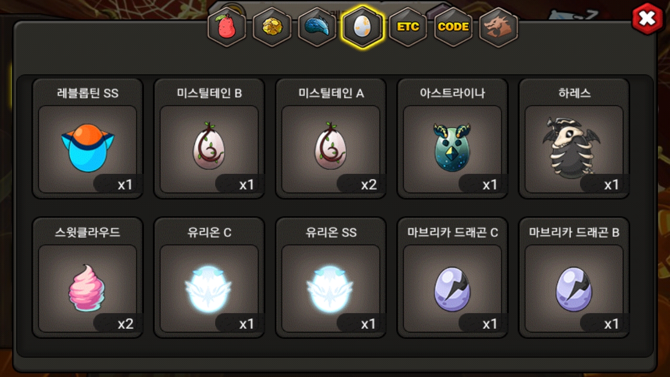Select the egg inventory tab
This screenshot has width=670, height=377.
point(362,27)
